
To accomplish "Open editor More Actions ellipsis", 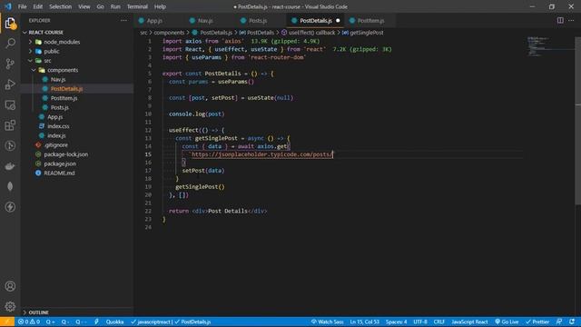I will (x=571, y=20).
